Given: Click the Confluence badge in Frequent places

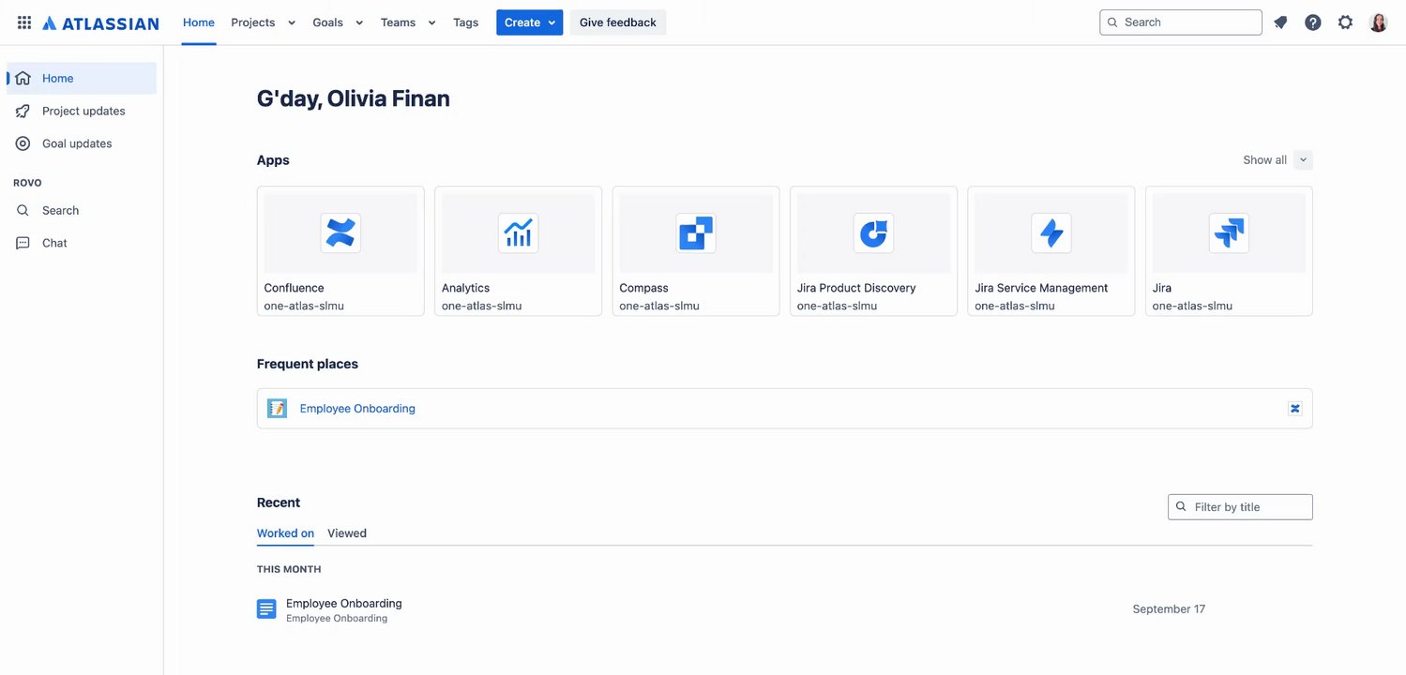Looking at the screenshot, I should tap(1294, 409).
